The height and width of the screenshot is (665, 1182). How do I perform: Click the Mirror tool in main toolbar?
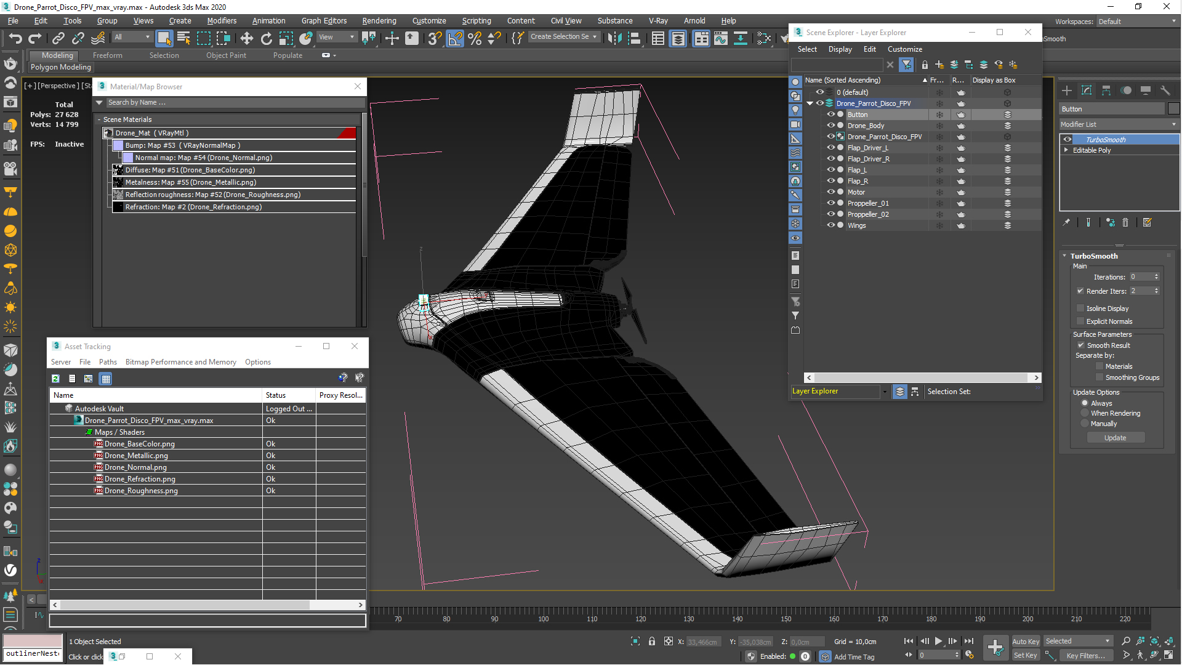click(614, 38)
